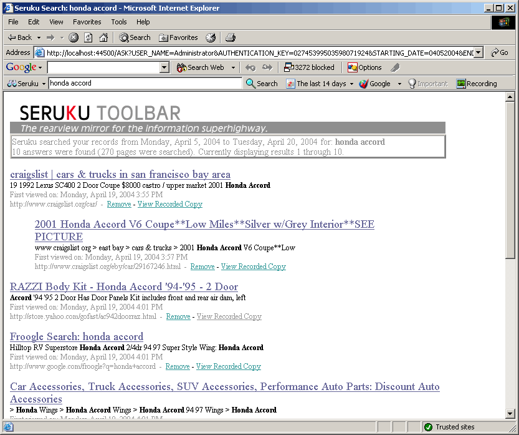The height and width of the screenshot is (435, 519).
Task: Toggle the Recording button
Action: [x=477, y=84]
